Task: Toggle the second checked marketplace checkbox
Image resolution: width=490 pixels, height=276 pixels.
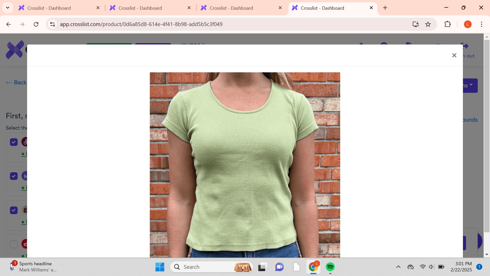Action: click(14, 176)
